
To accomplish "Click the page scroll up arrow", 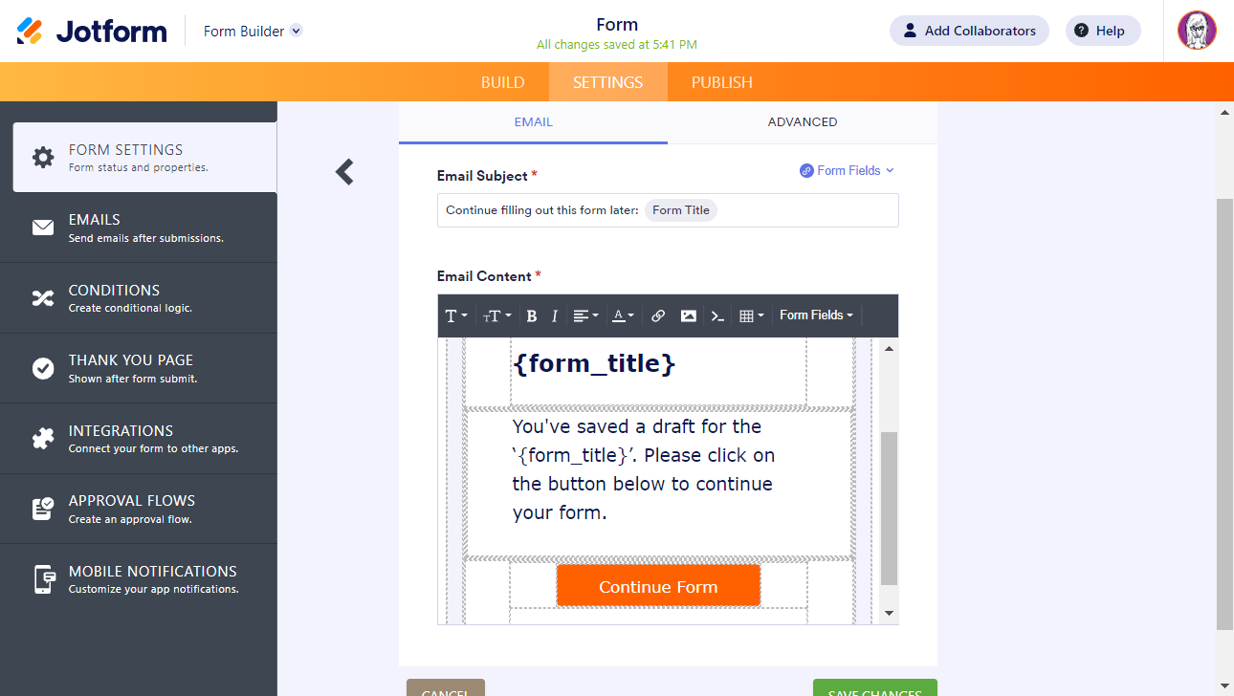I will [1224, 112].
